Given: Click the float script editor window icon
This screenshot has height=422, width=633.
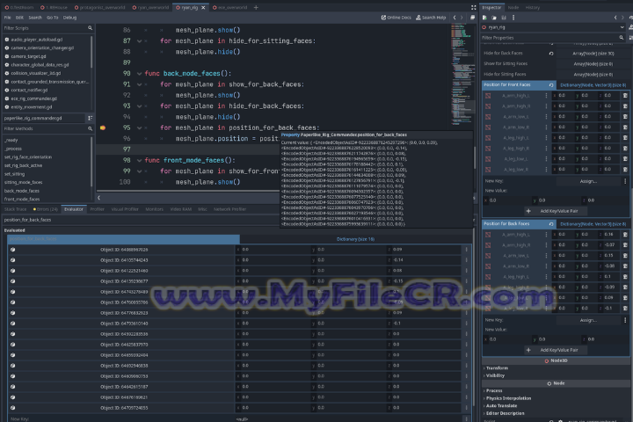Looking at the screenshot, I should tap(472, 18).
